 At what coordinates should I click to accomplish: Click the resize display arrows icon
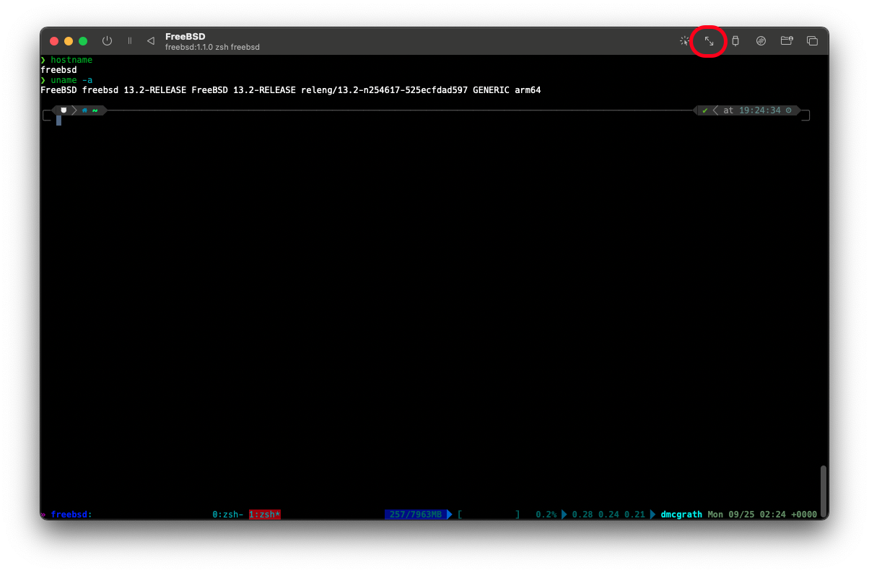(709, 41)
